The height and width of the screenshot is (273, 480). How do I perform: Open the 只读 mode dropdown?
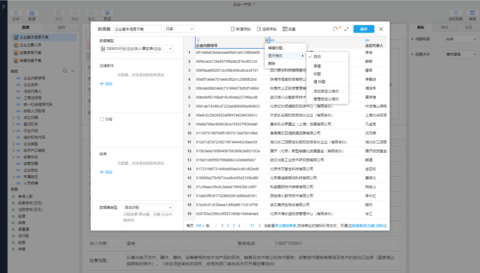[x=179, y=29]
